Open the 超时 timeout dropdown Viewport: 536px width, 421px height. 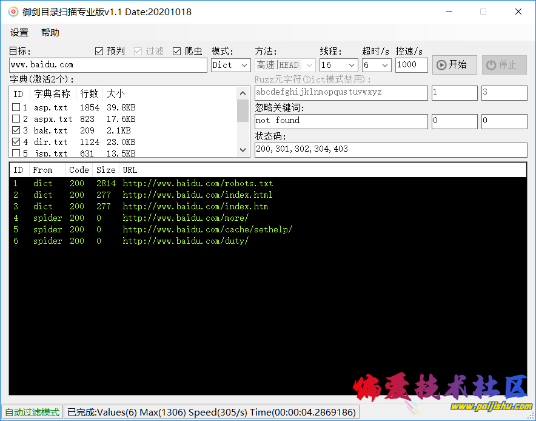pyautogui.click(x=377, y=65)
